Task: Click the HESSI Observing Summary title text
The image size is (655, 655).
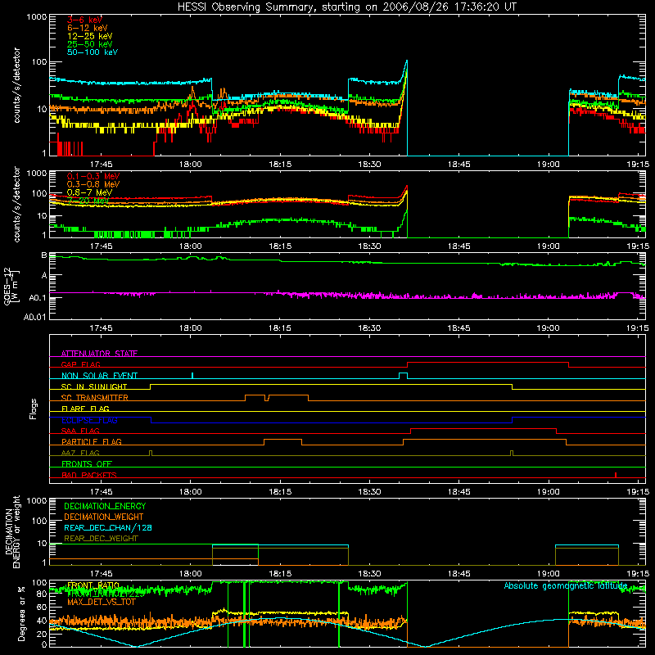Action: point(346,7)
